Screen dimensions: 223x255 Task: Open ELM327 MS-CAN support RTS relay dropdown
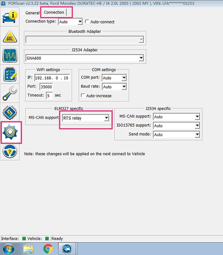pos(85,118)
